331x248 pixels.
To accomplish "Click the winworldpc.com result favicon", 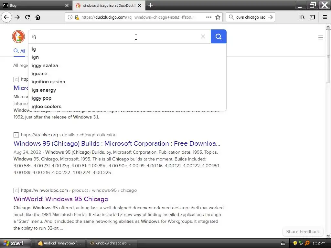I will pyautogui.click(x=16, y=191).
